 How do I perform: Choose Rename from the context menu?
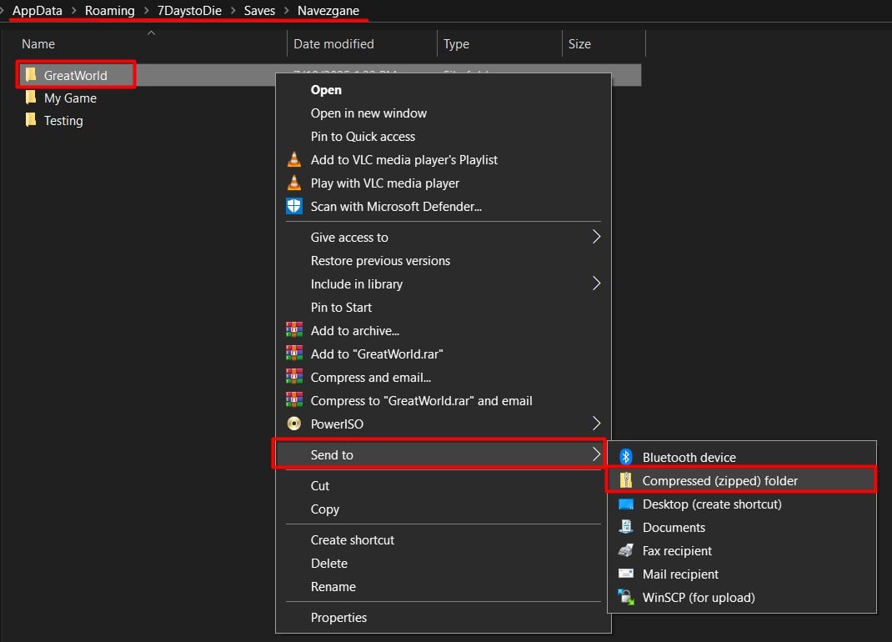(x=333, y=586)
